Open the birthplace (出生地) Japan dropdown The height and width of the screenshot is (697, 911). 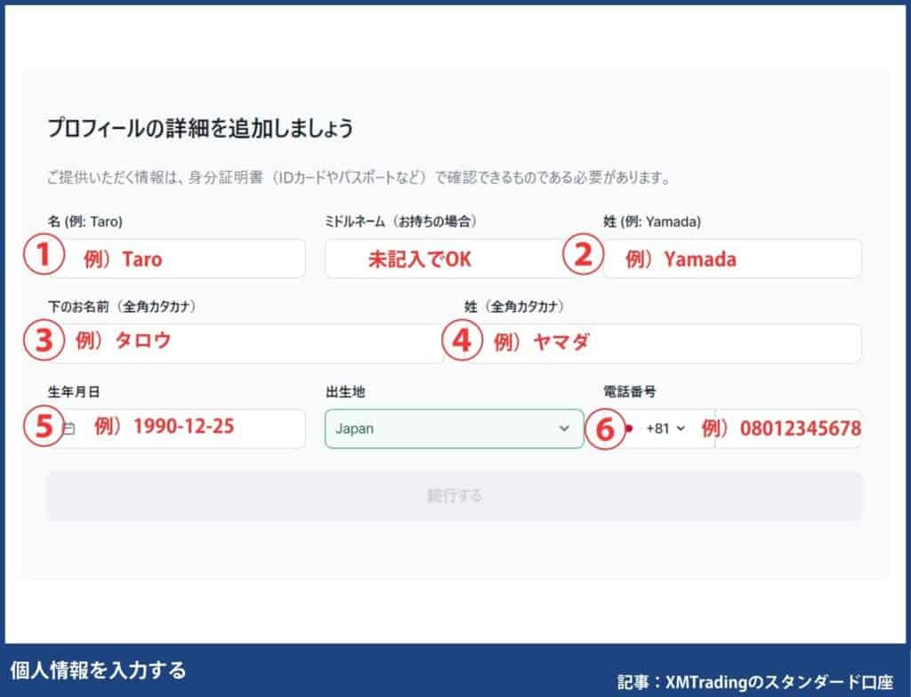[x=455, y=429]
